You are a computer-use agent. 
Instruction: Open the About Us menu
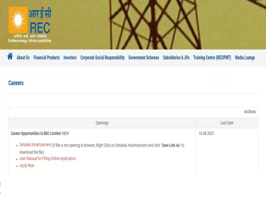23,57
